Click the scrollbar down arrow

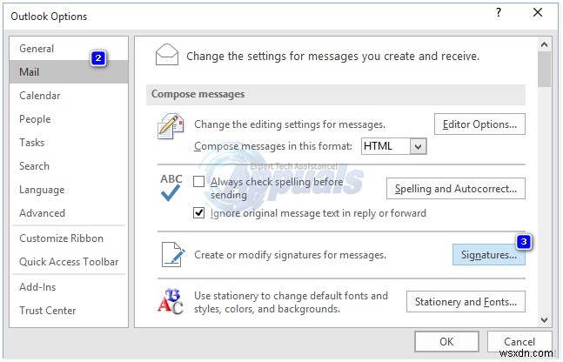click(x=544, y=319)
